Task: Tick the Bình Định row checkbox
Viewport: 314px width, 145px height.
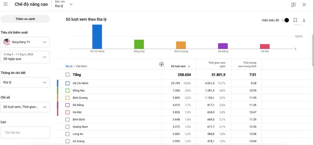Action: 67,119
